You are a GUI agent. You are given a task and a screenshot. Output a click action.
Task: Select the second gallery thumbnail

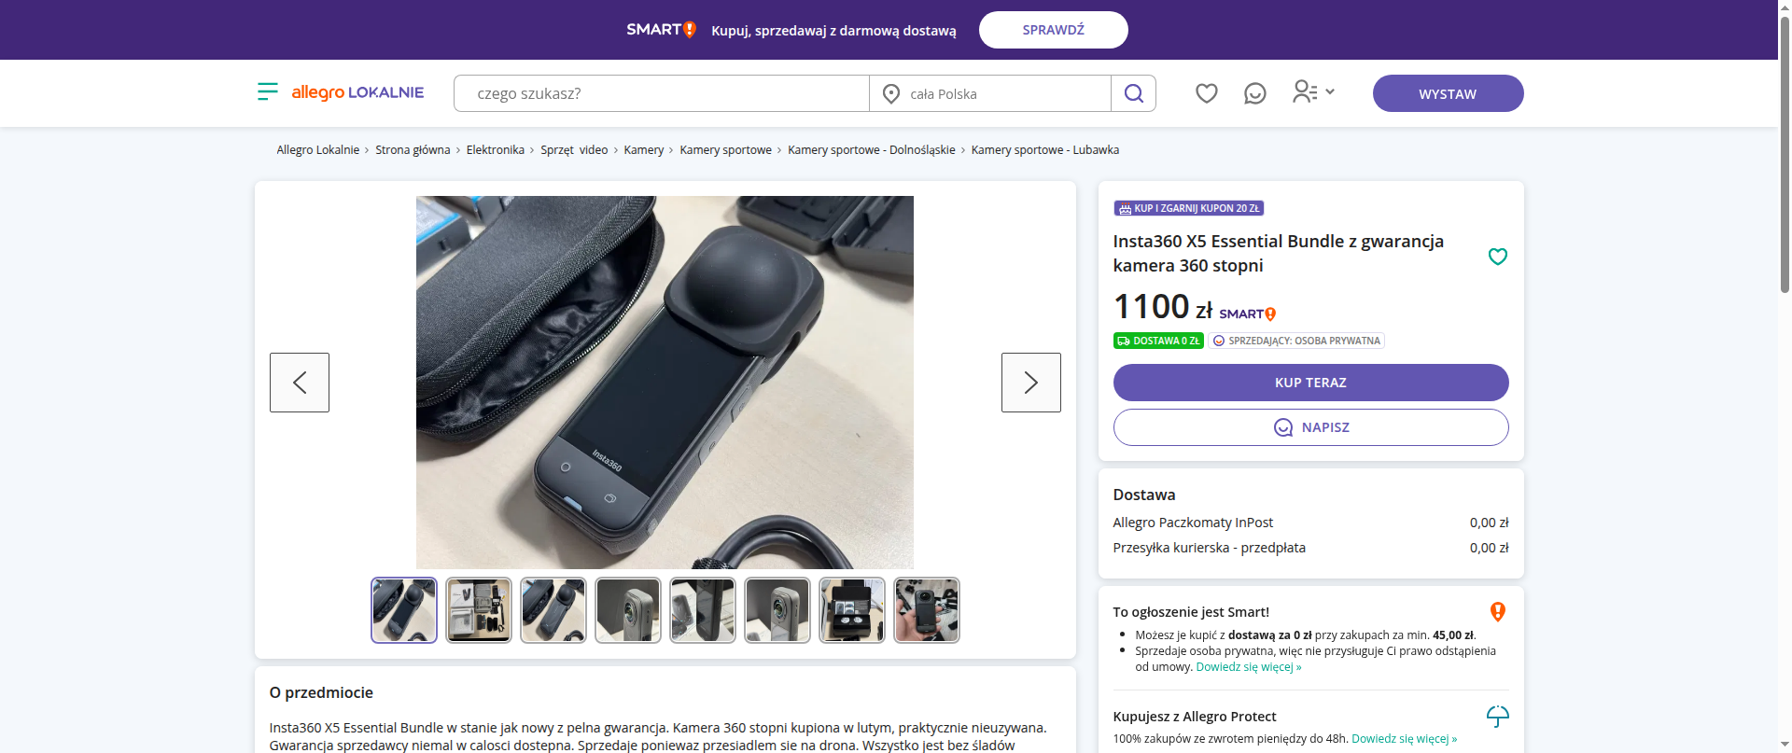[479, 610]
